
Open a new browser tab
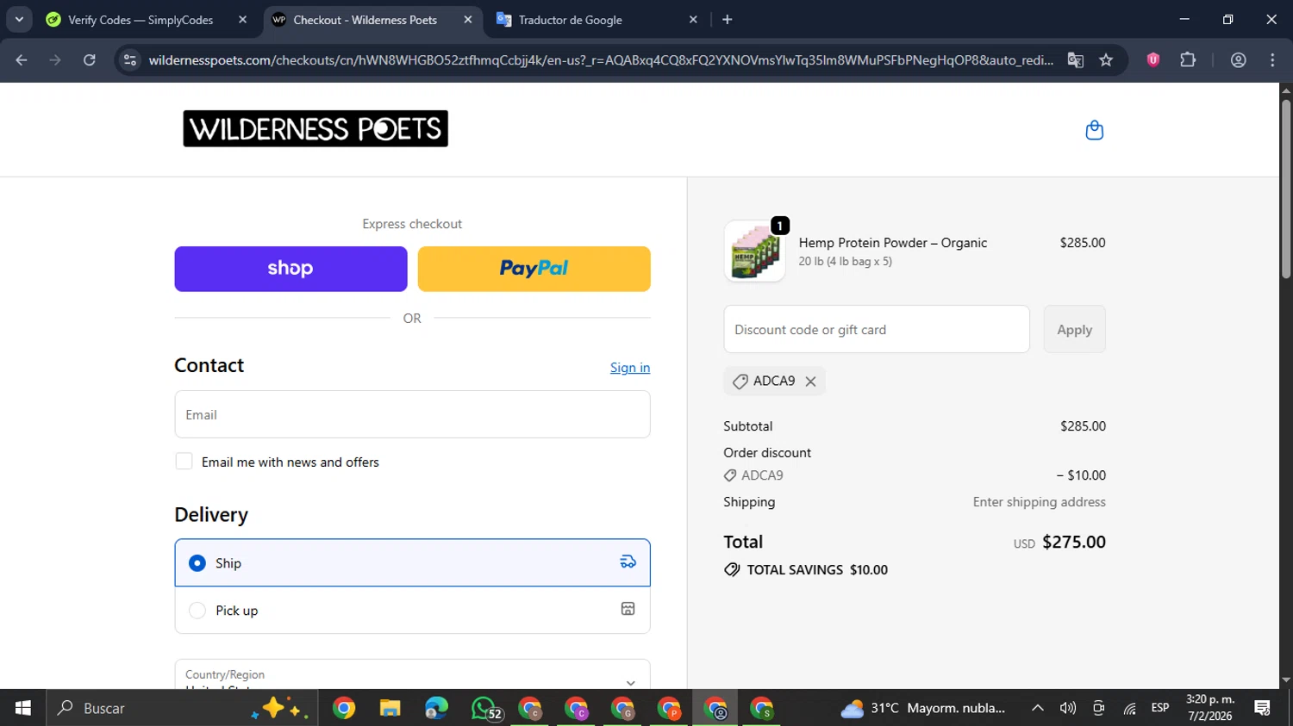click(728, 20)
